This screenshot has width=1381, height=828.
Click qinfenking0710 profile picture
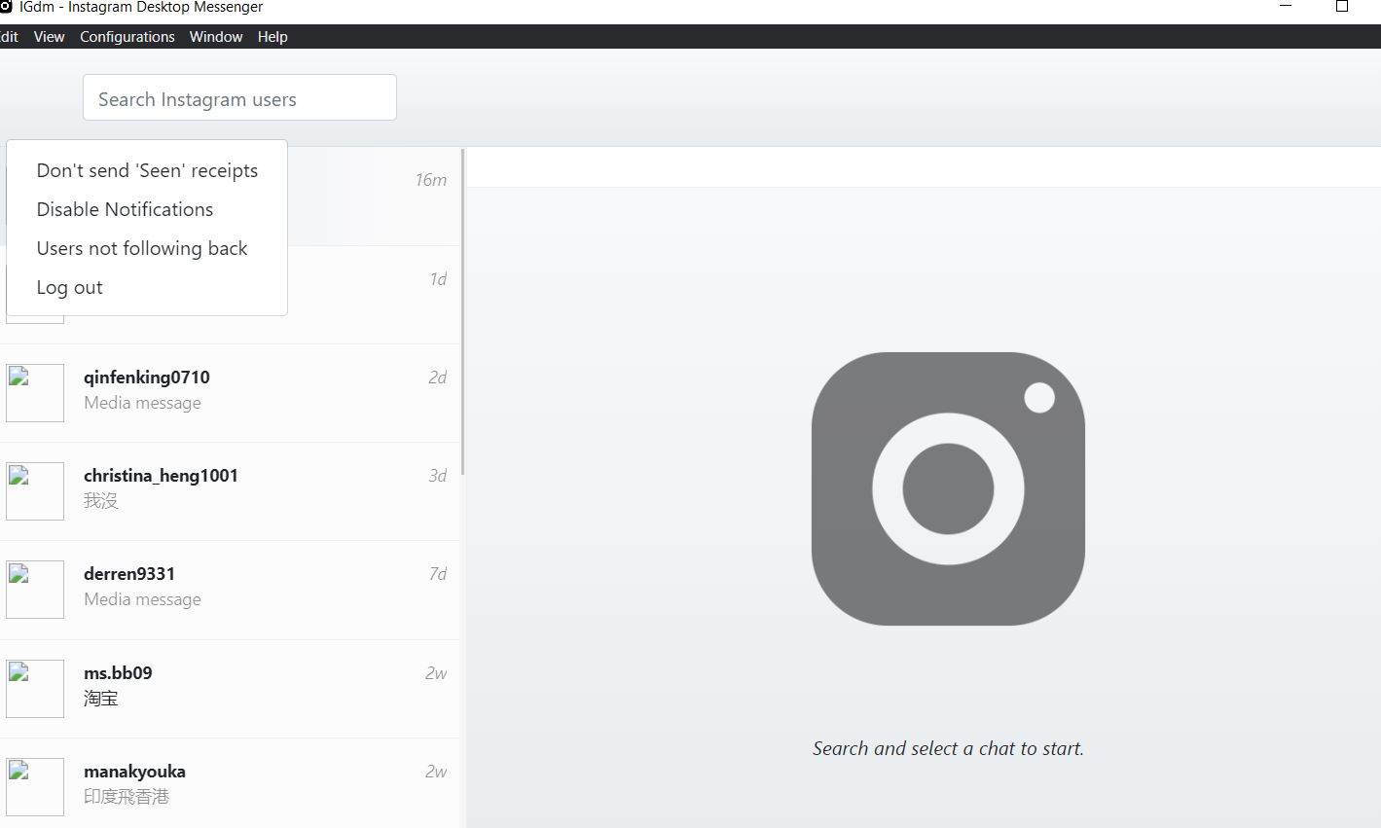(x=35, y=393)
